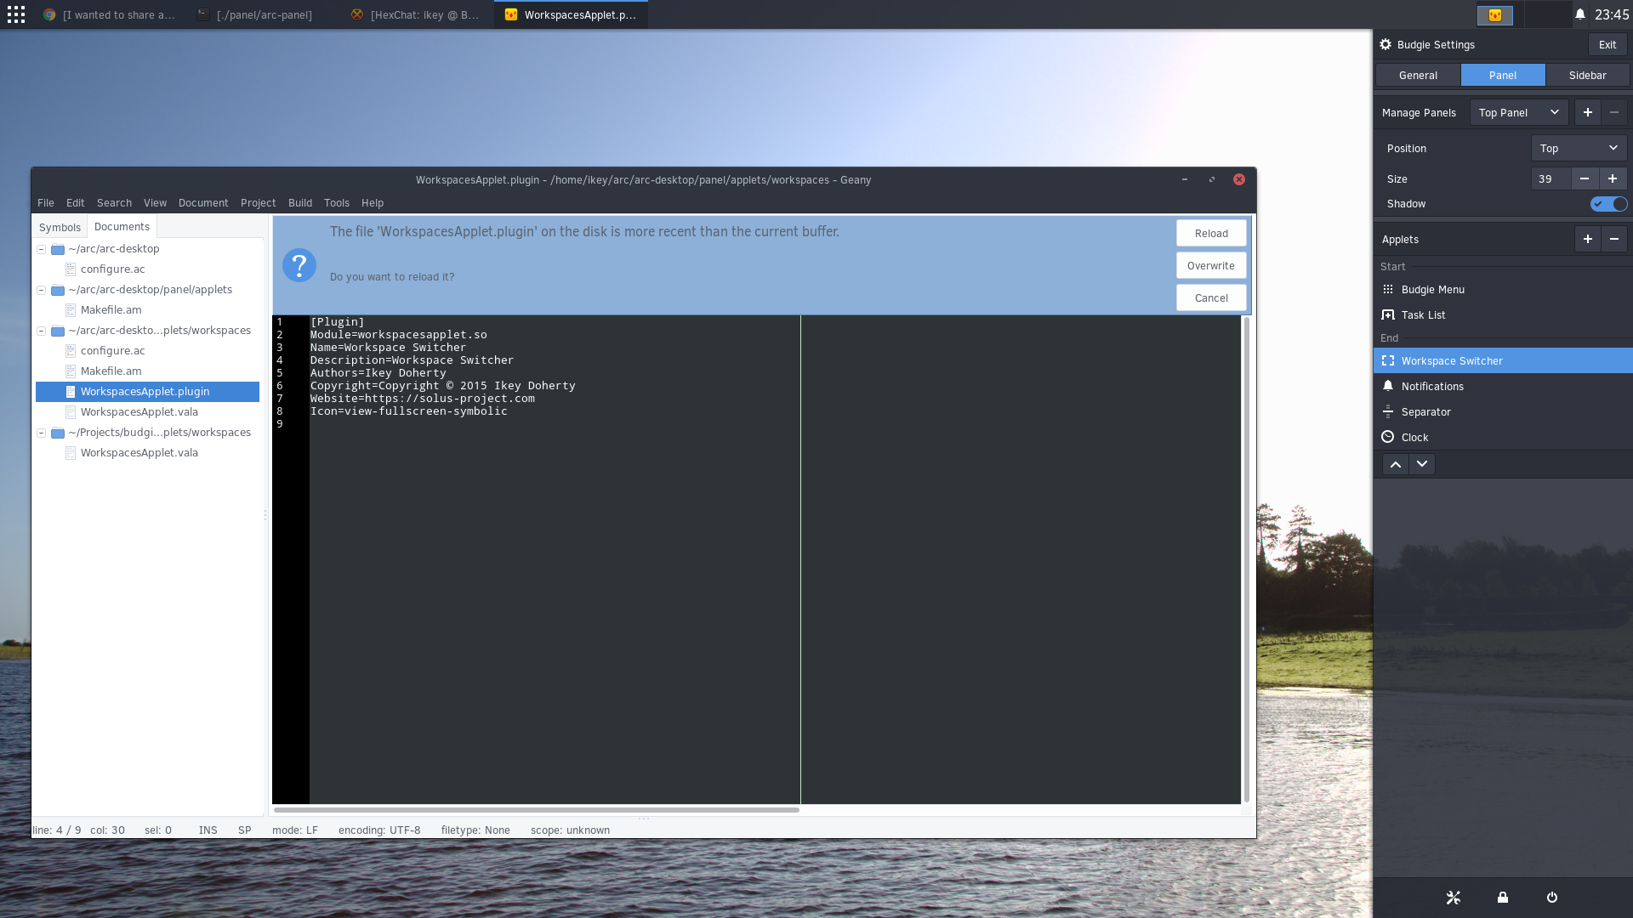
Task: Select Budgie Menu applet icon
Action: pyautogui.click(x=1388, y=289)
